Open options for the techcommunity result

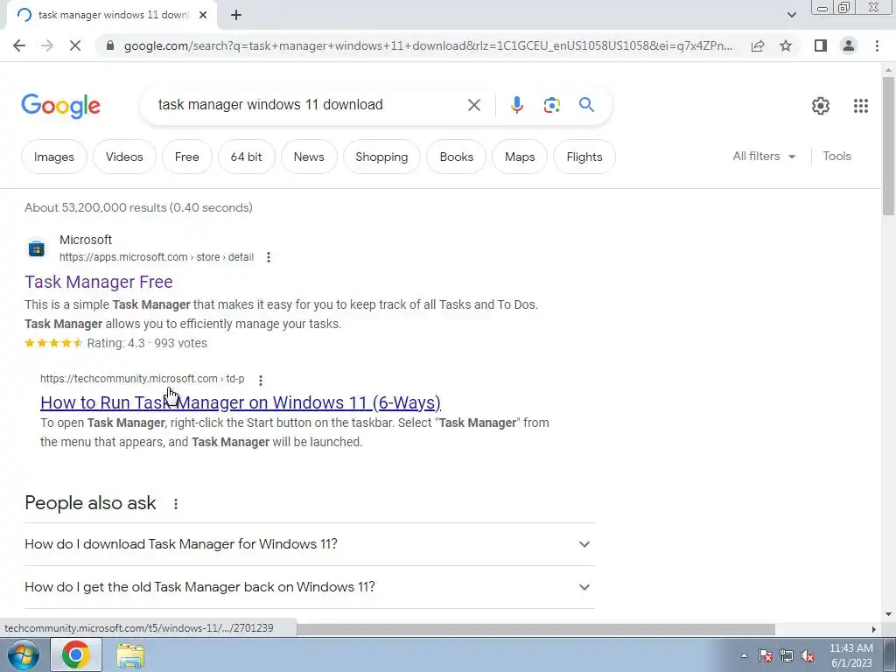point(261,380)
